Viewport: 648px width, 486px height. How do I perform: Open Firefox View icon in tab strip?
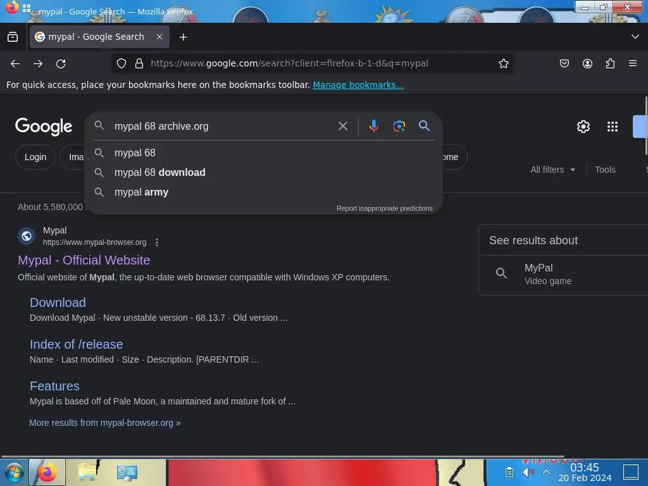[x=13, y=37]
